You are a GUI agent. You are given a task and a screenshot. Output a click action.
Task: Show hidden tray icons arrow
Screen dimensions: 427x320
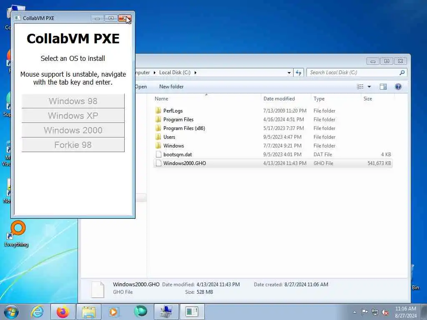354,312
